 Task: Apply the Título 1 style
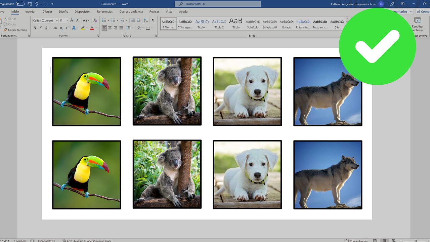pos(202,24)
